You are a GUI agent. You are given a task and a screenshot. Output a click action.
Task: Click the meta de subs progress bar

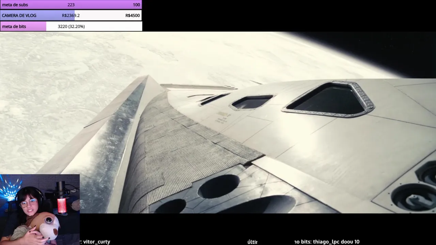71,5
